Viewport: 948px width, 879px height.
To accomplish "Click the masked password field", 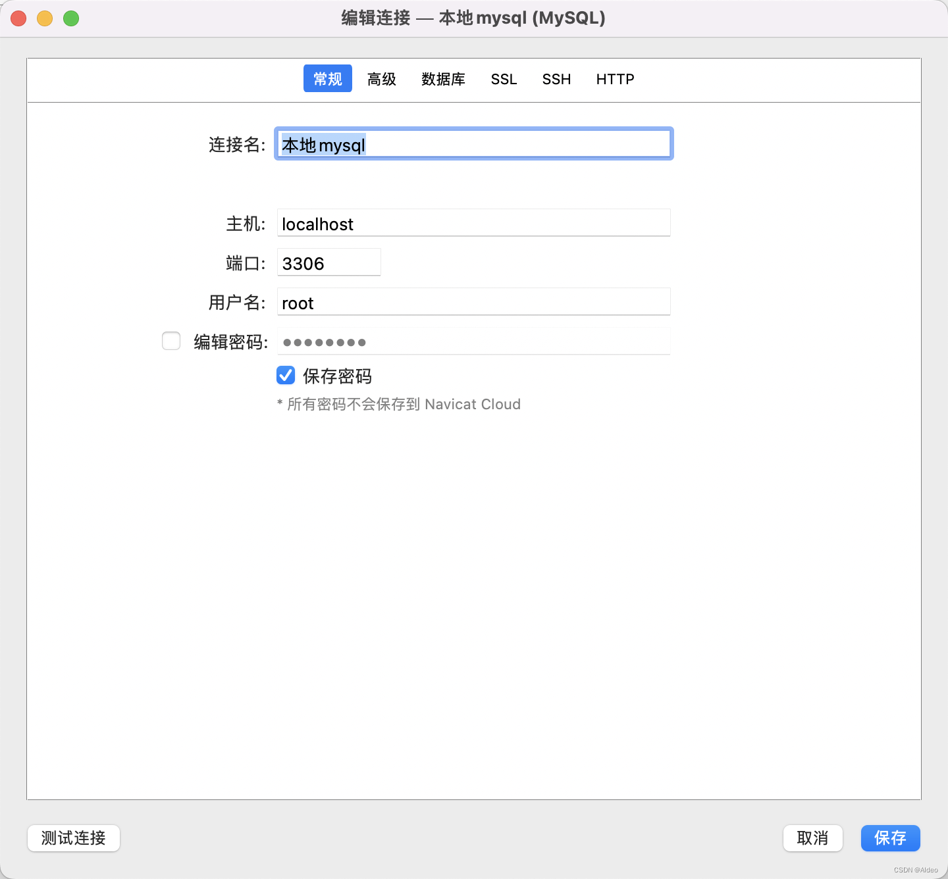I will (x=473, y=341).
